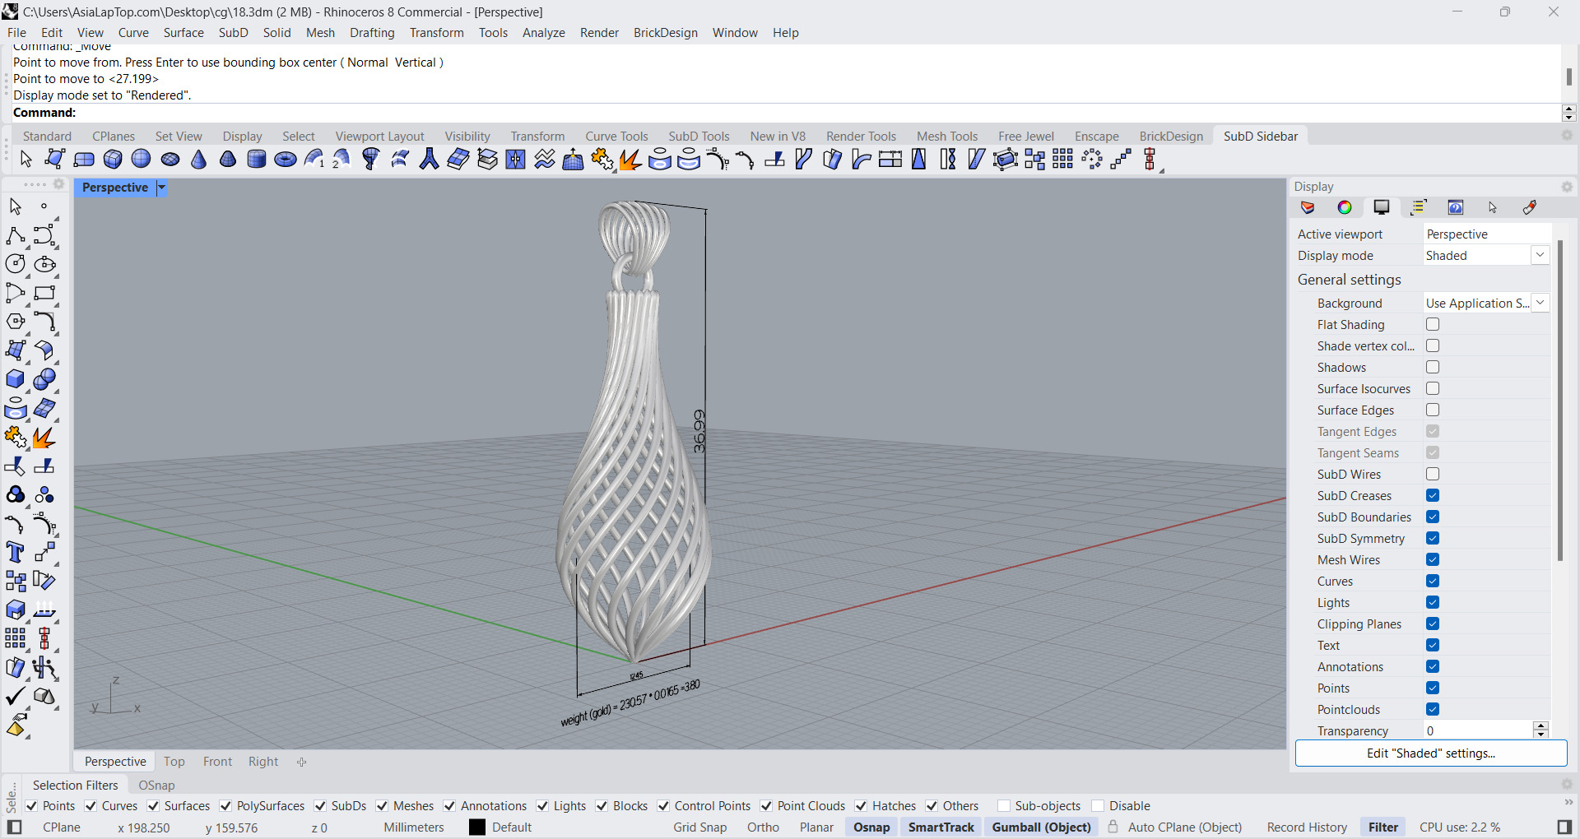This screenshot has height=839, width=1580.
Task: Enable the Flat Shading checkbox
Action: click(1433, 324)
